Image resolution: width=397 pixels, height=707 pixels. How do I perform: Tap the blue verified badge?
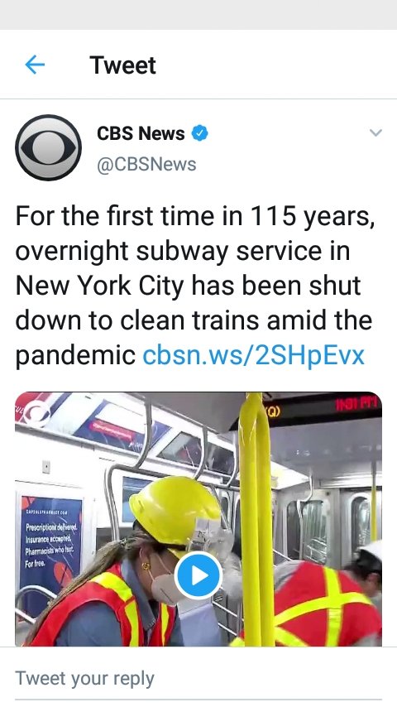point(200,133)
